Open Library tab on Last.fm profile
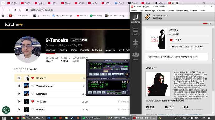Viewport: 215px width, 120px height. tap(74, 50)
